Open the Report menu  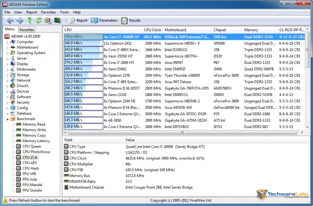click(32, 12)
